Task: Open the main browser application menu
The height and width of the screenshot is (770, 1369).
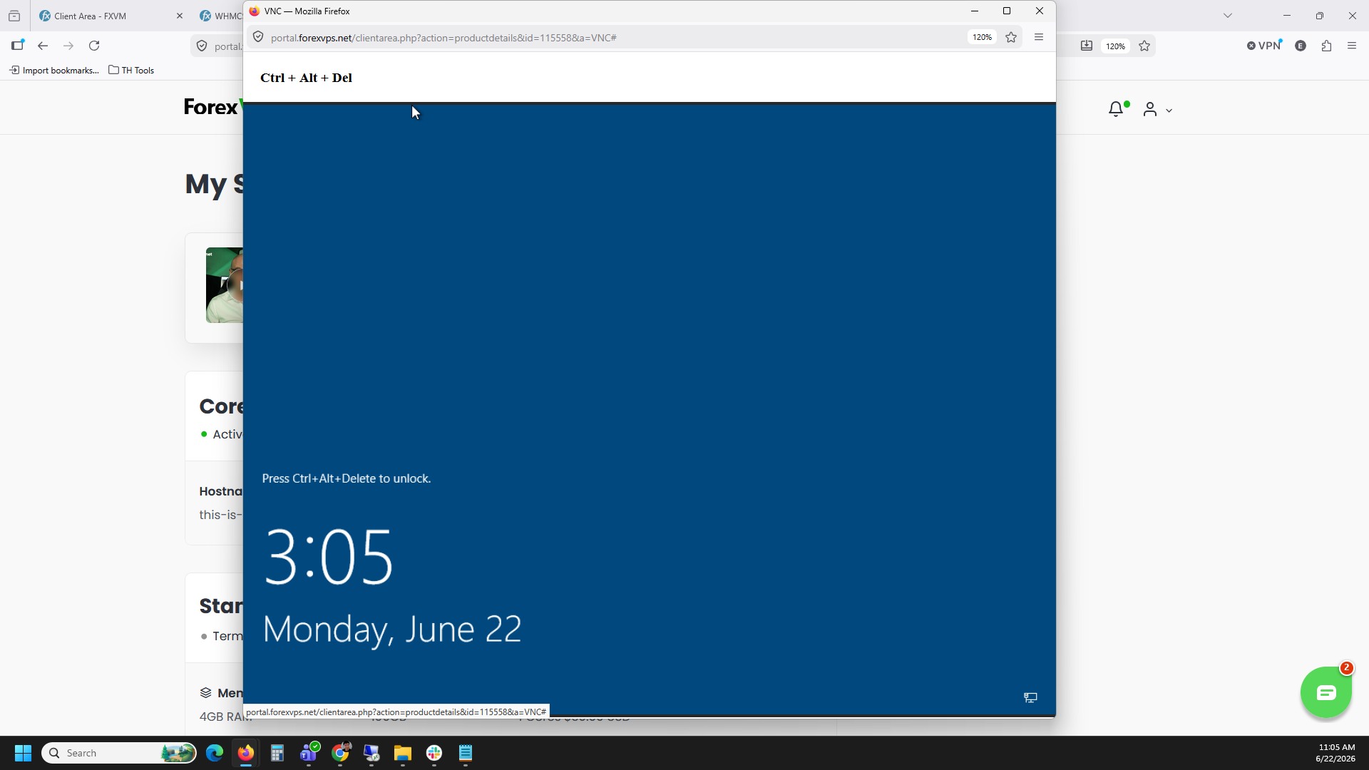Action: [1352, 46]
